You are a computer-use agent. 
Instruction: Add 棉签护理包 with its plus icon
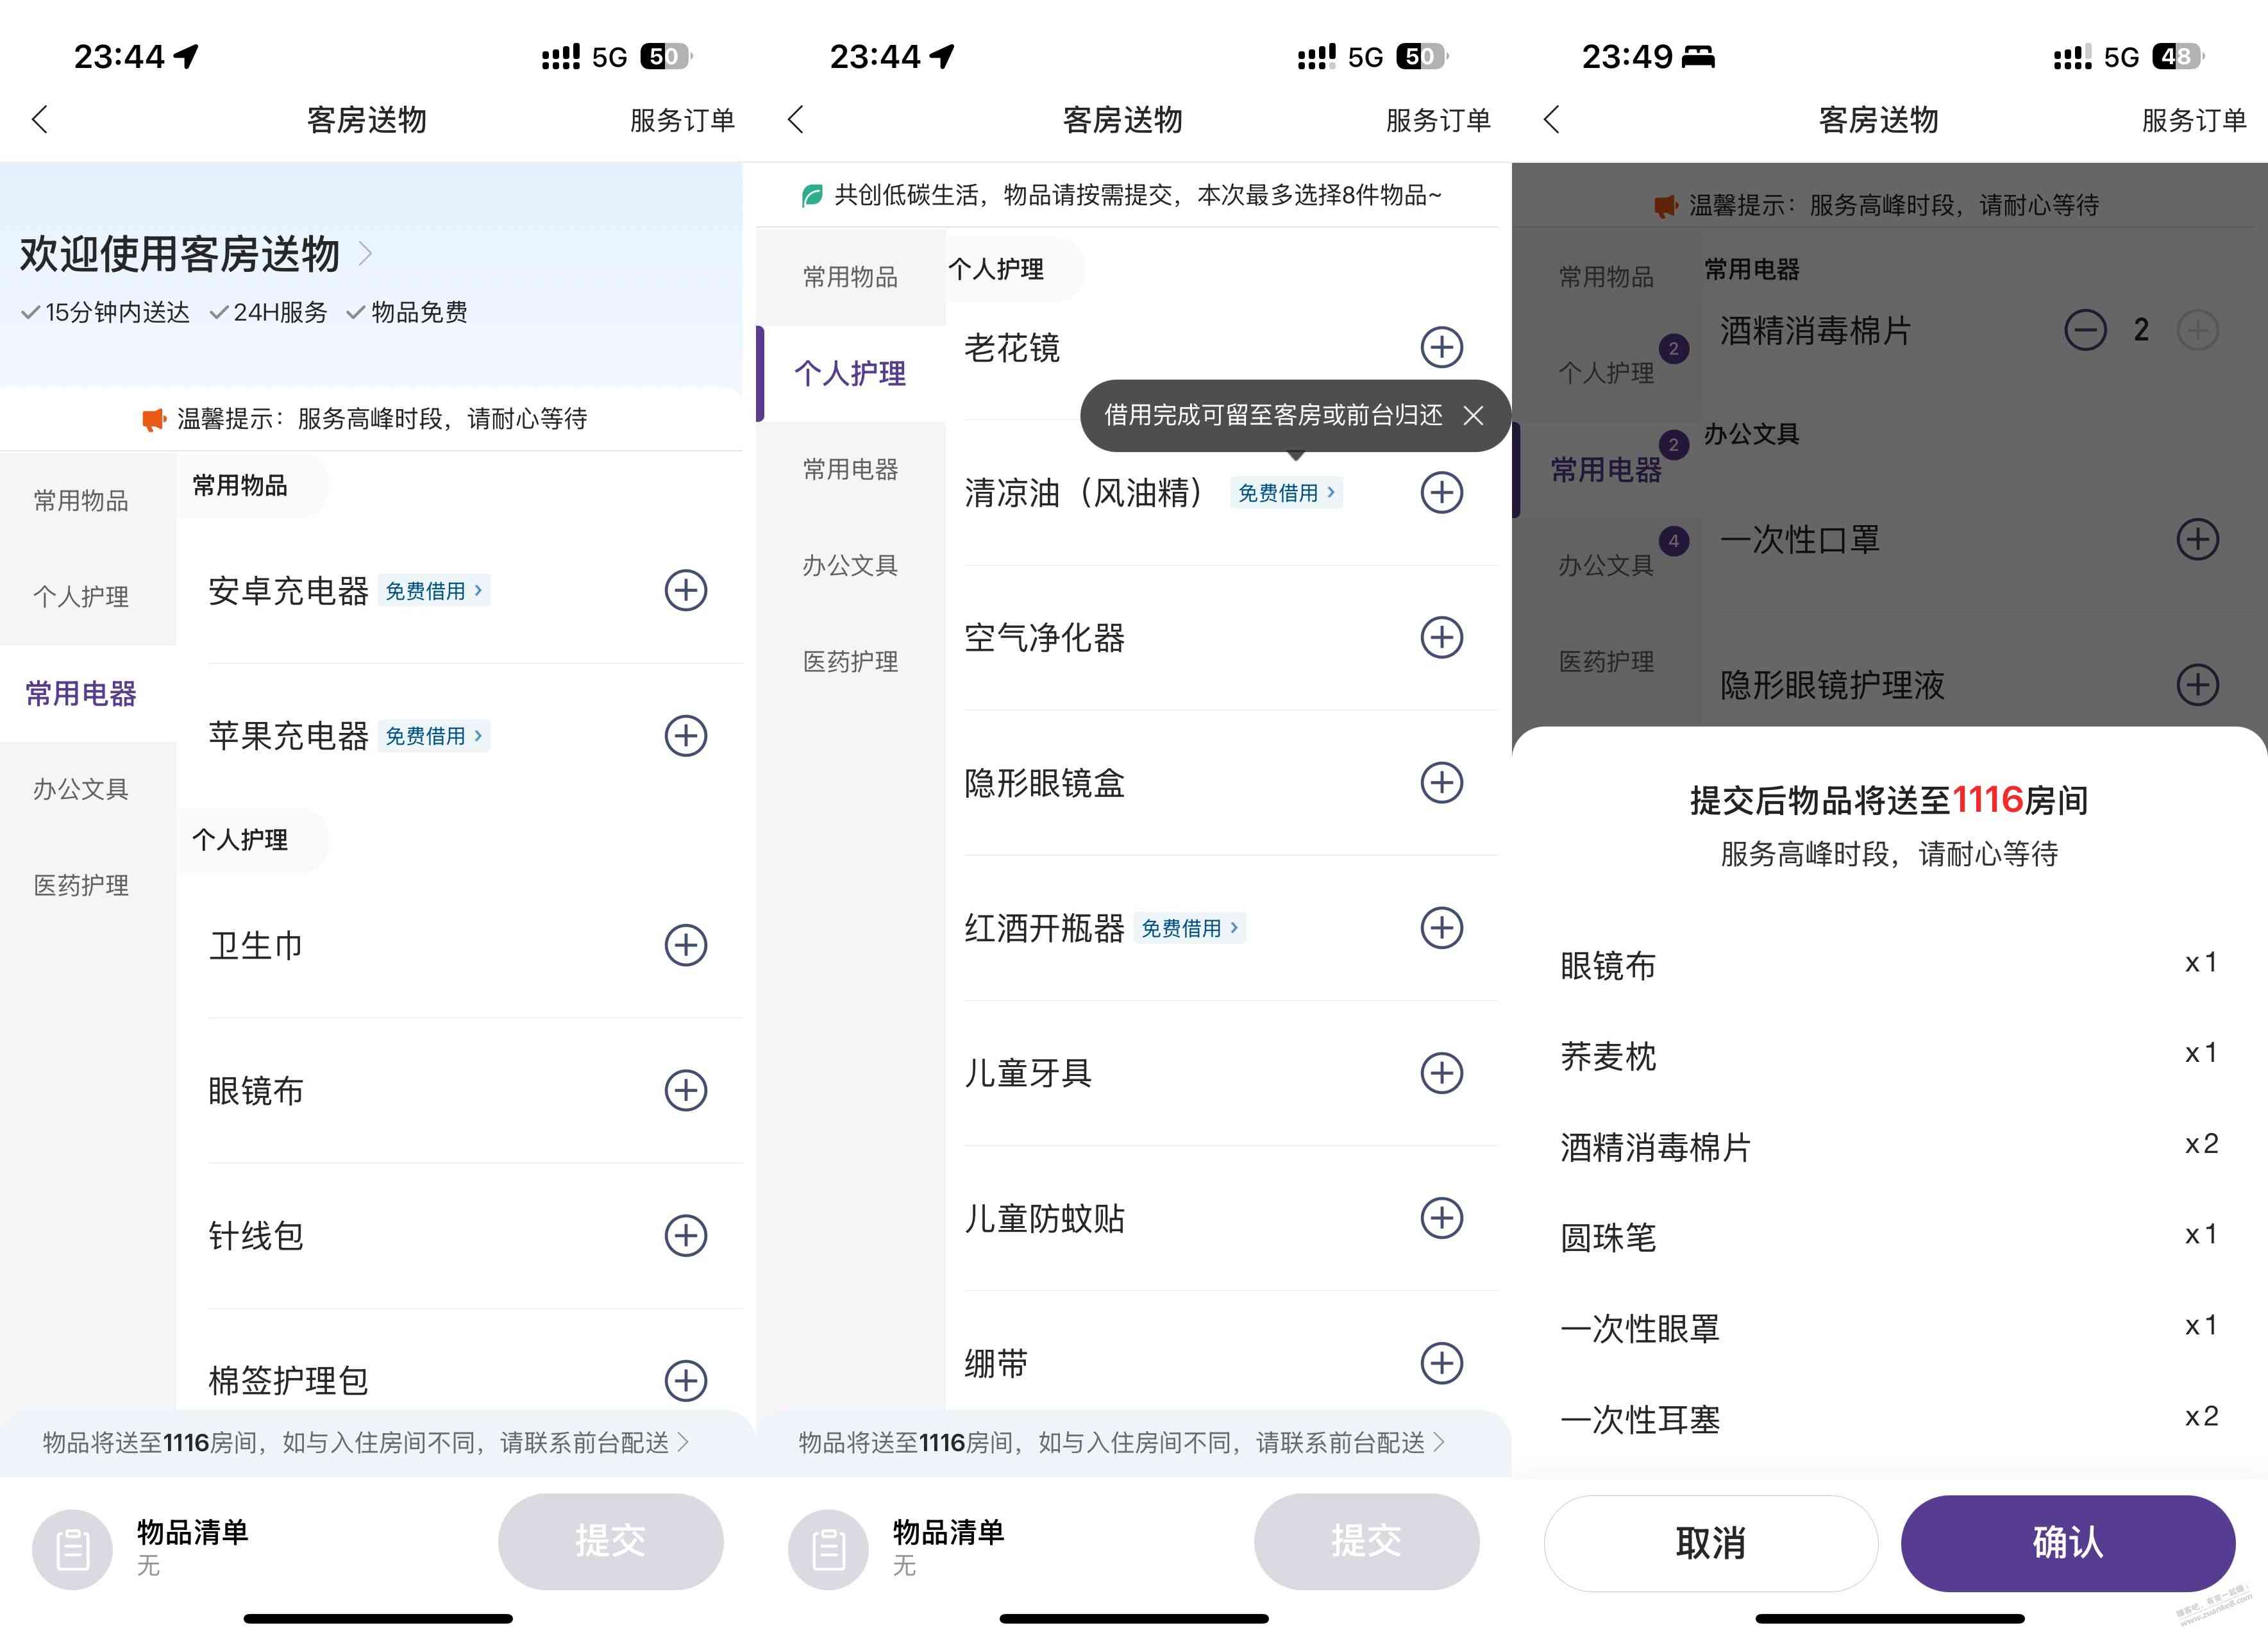pyautogui.click(x=686, y=1380)
